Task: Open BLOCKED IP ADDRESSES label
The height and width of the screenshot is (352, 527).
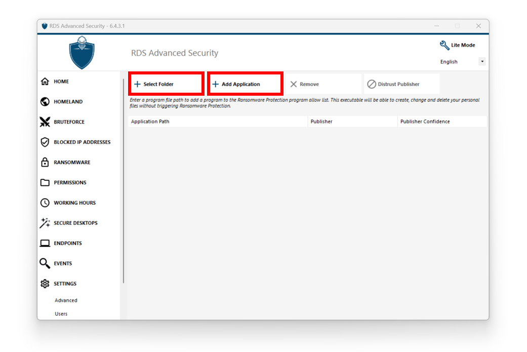Action: [82, 142]
